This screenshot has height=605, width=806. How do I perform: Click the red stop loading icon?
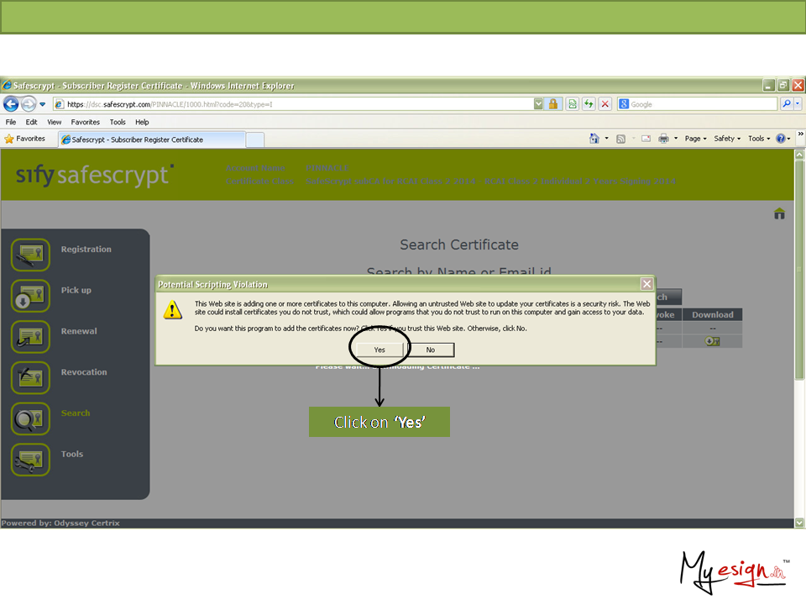coord(604,104)
